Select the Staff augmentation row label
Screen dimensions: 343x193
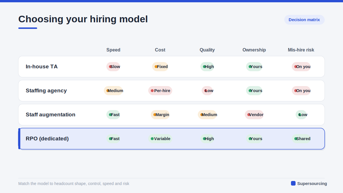pos(51,115)
